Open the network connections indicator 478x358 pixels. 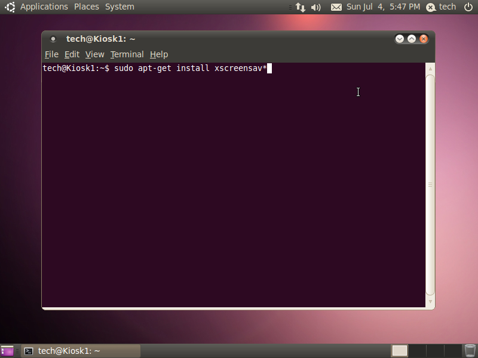301,7
